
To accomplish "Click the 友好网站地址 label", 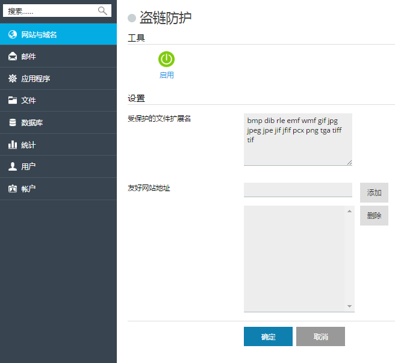I will (x=149, y=188).
